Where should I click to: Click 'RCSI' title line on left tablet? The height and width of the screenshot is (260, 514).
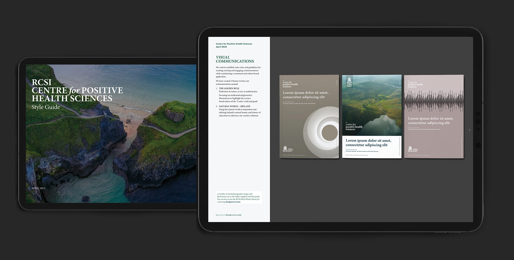pos(41,82)
